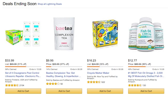The width and height of the screenshot is (168, 97).
Task: Click the 49% Claimed progress bar
Action: point(146,67)
